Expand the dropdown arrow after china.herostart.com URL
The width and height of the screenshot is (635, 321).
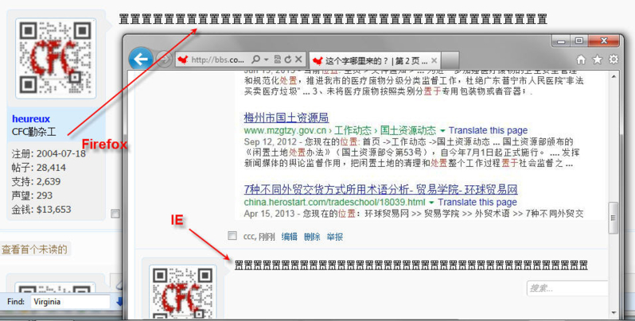431,202
